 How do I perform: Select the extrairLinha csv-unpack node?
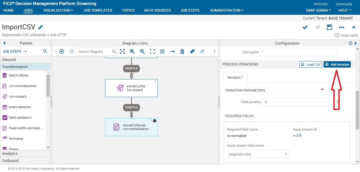pos(131,88)
